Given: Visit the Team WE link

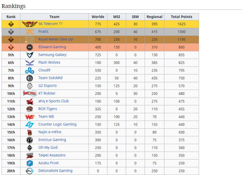Looking at the screenshot, I should [x=46, y=117].
